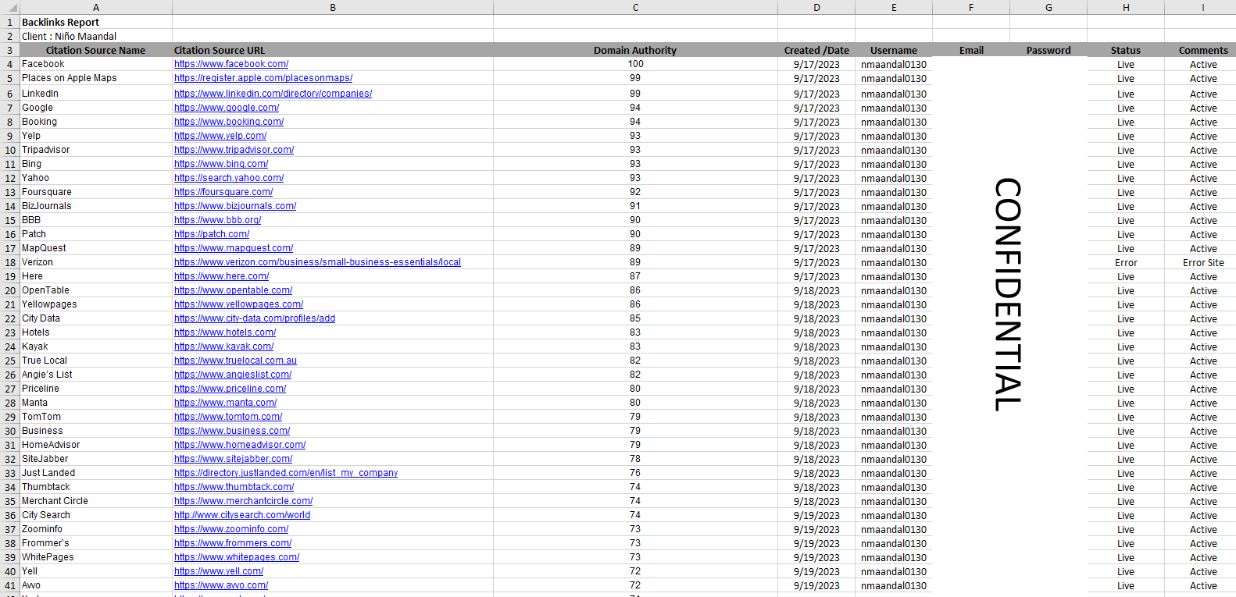This screenshot has width=1236, height=597.
Task: Open the register.apple.com placesonmaps link
Action: click(263, 78)
